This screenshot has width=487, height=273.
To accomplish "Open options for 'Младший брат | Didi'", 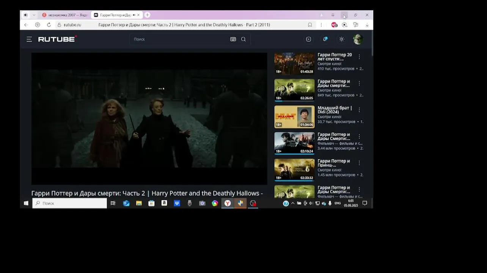I will coord(359,110).
